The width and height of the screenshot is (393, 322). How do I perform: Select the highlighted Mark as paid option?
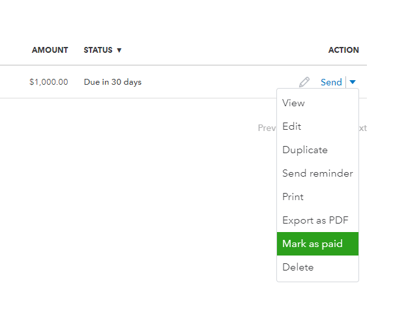[x=313, y=244]
